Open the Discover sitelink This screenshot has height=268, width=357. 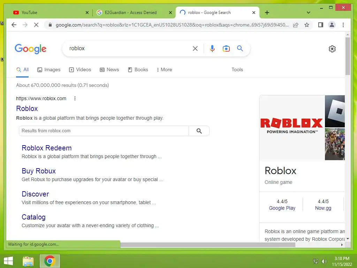click(x=35, y=194)
